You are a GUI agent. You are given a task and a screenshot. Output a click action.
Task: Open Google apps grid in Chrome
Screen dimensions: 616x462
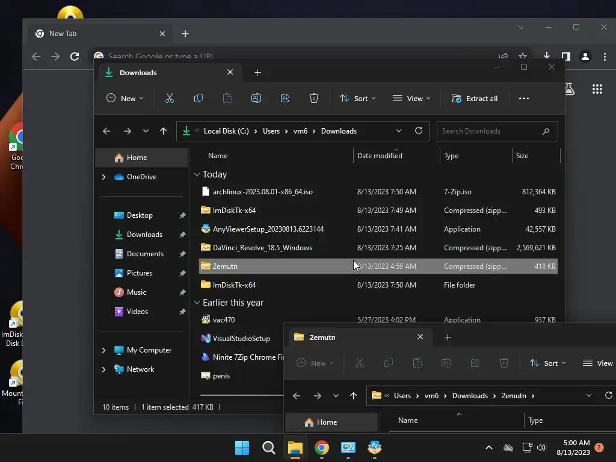597,89
